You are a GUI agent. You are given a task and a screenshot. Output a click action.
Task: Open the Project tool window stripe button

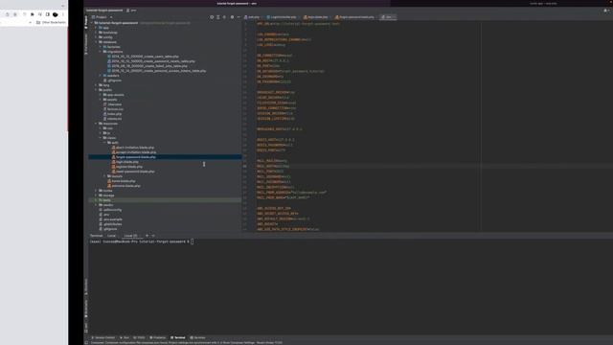86,22
